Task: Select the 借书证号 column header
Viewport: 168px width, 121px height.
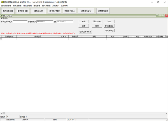Action: tap(38, 37)
